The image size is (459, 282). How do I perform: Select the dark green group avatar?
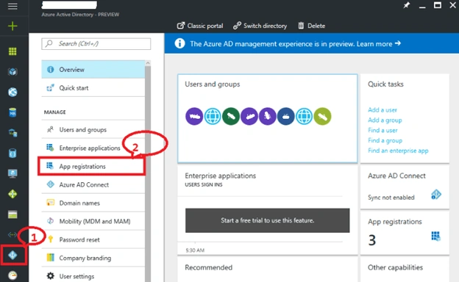(x=231, y=116)
